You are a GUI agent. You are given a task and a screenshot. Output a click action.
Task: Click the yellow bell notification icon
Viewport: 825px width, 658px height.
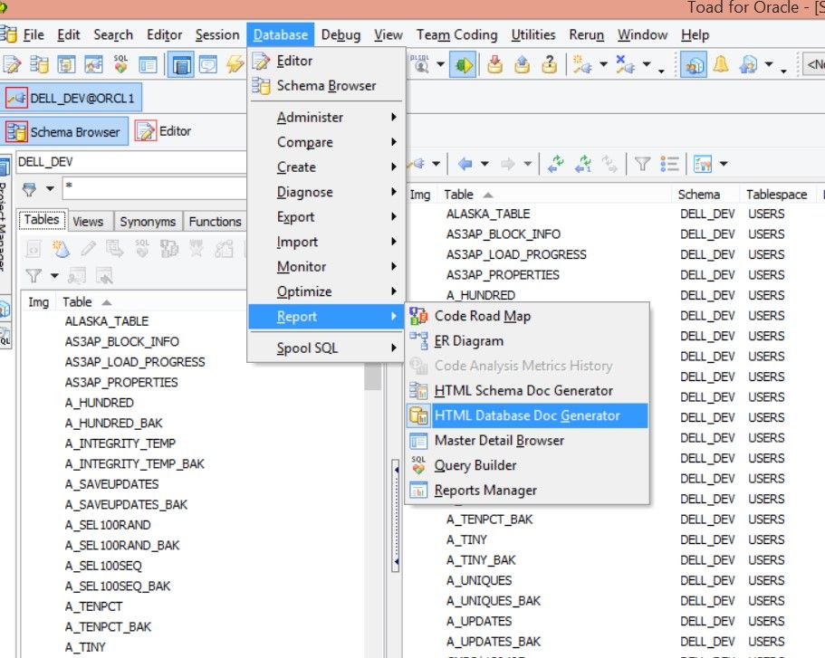coord(721,64)
